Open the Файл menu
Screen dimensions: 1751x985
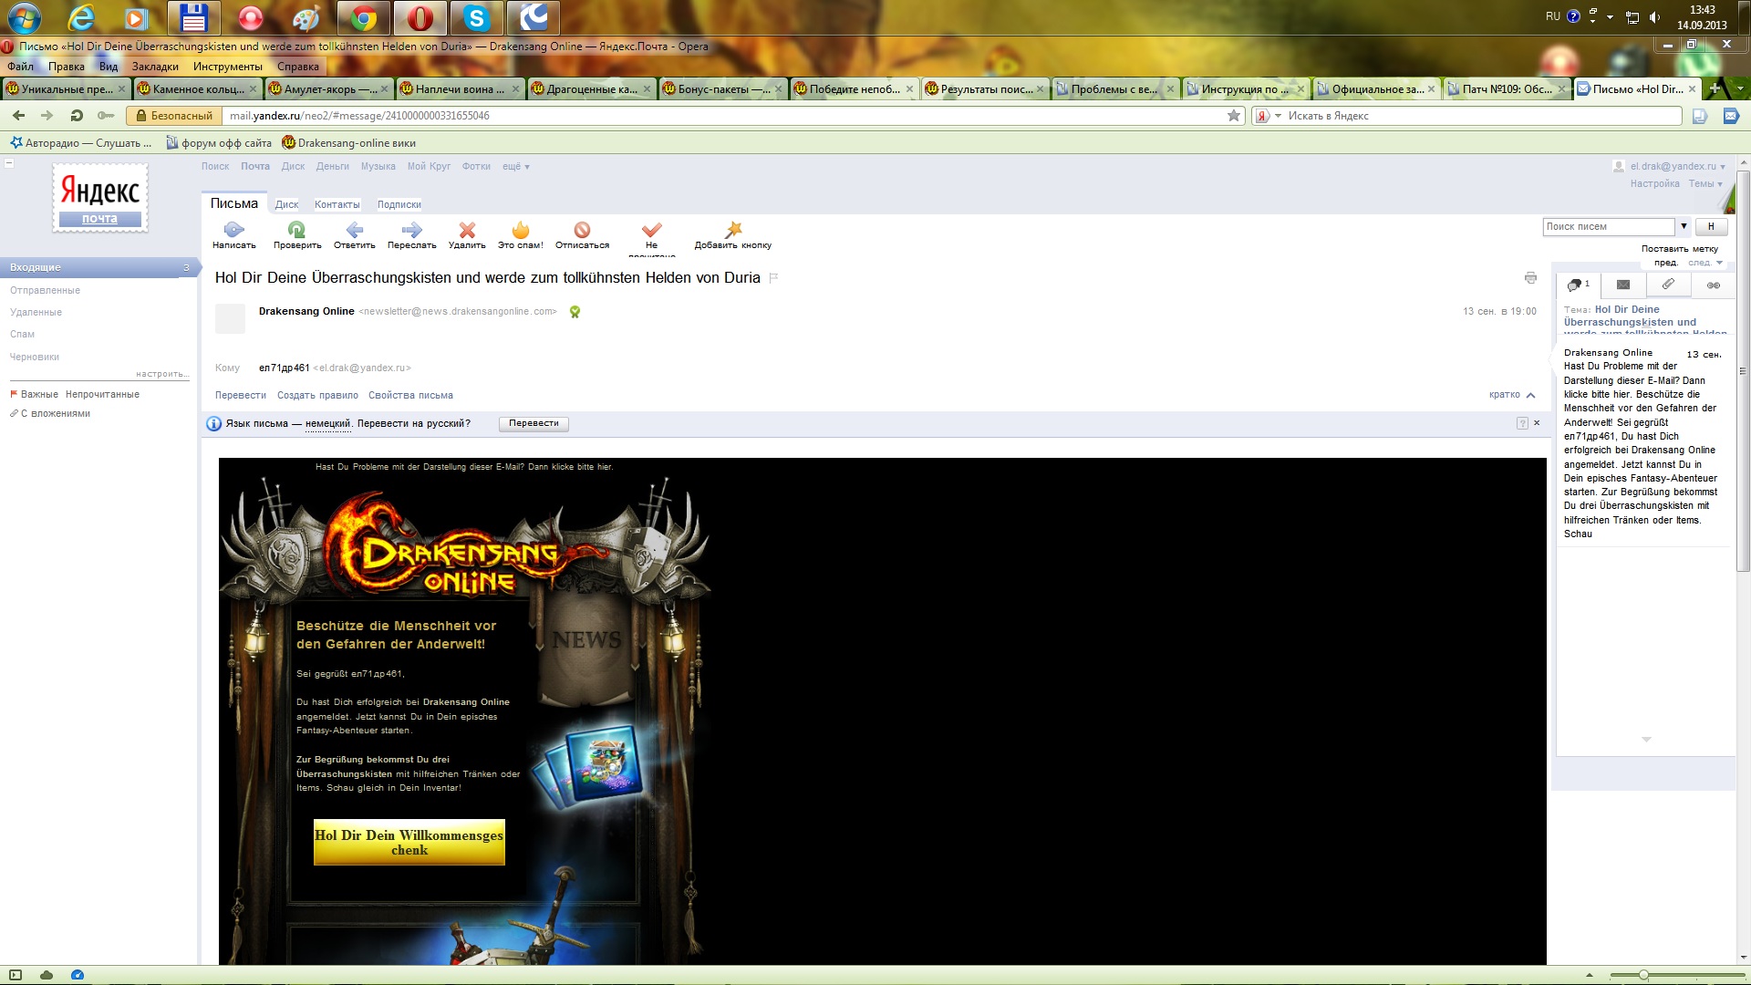click(20, 67)
